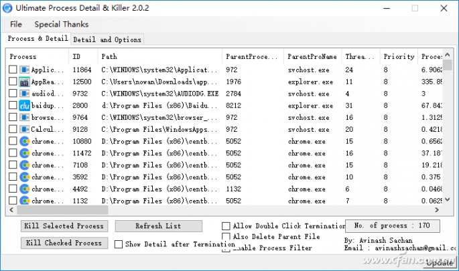Click Kill Selected Process button
This screenshot has height=271, width=459.
click(x=64, y=226)
